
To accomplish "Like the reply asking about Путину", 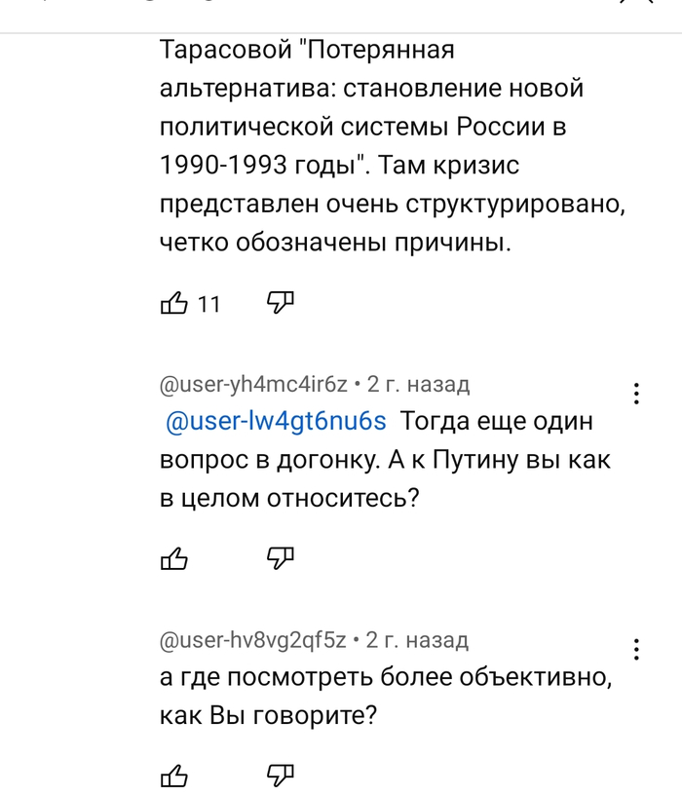I will [x=173, y=557].
